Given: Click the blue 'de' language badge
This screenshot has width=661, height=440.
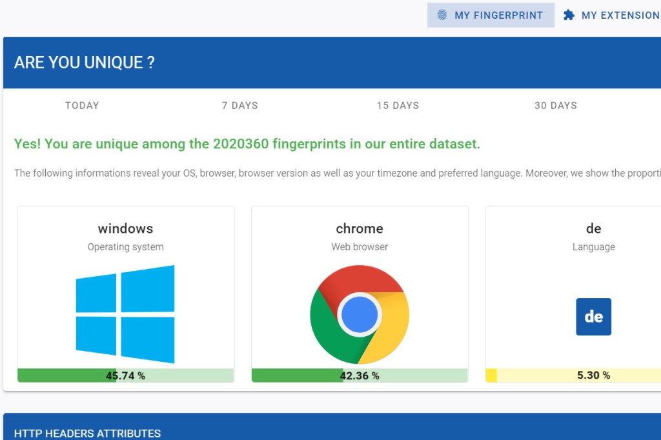Looking at the screenshot, I should tap(594, 317).
